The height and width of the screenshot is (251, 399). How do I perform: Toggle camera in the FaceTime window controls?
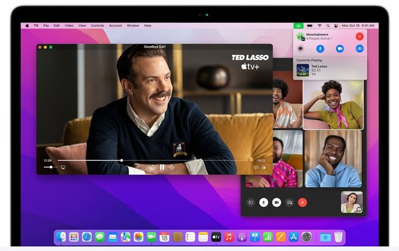tap(276, 202)
